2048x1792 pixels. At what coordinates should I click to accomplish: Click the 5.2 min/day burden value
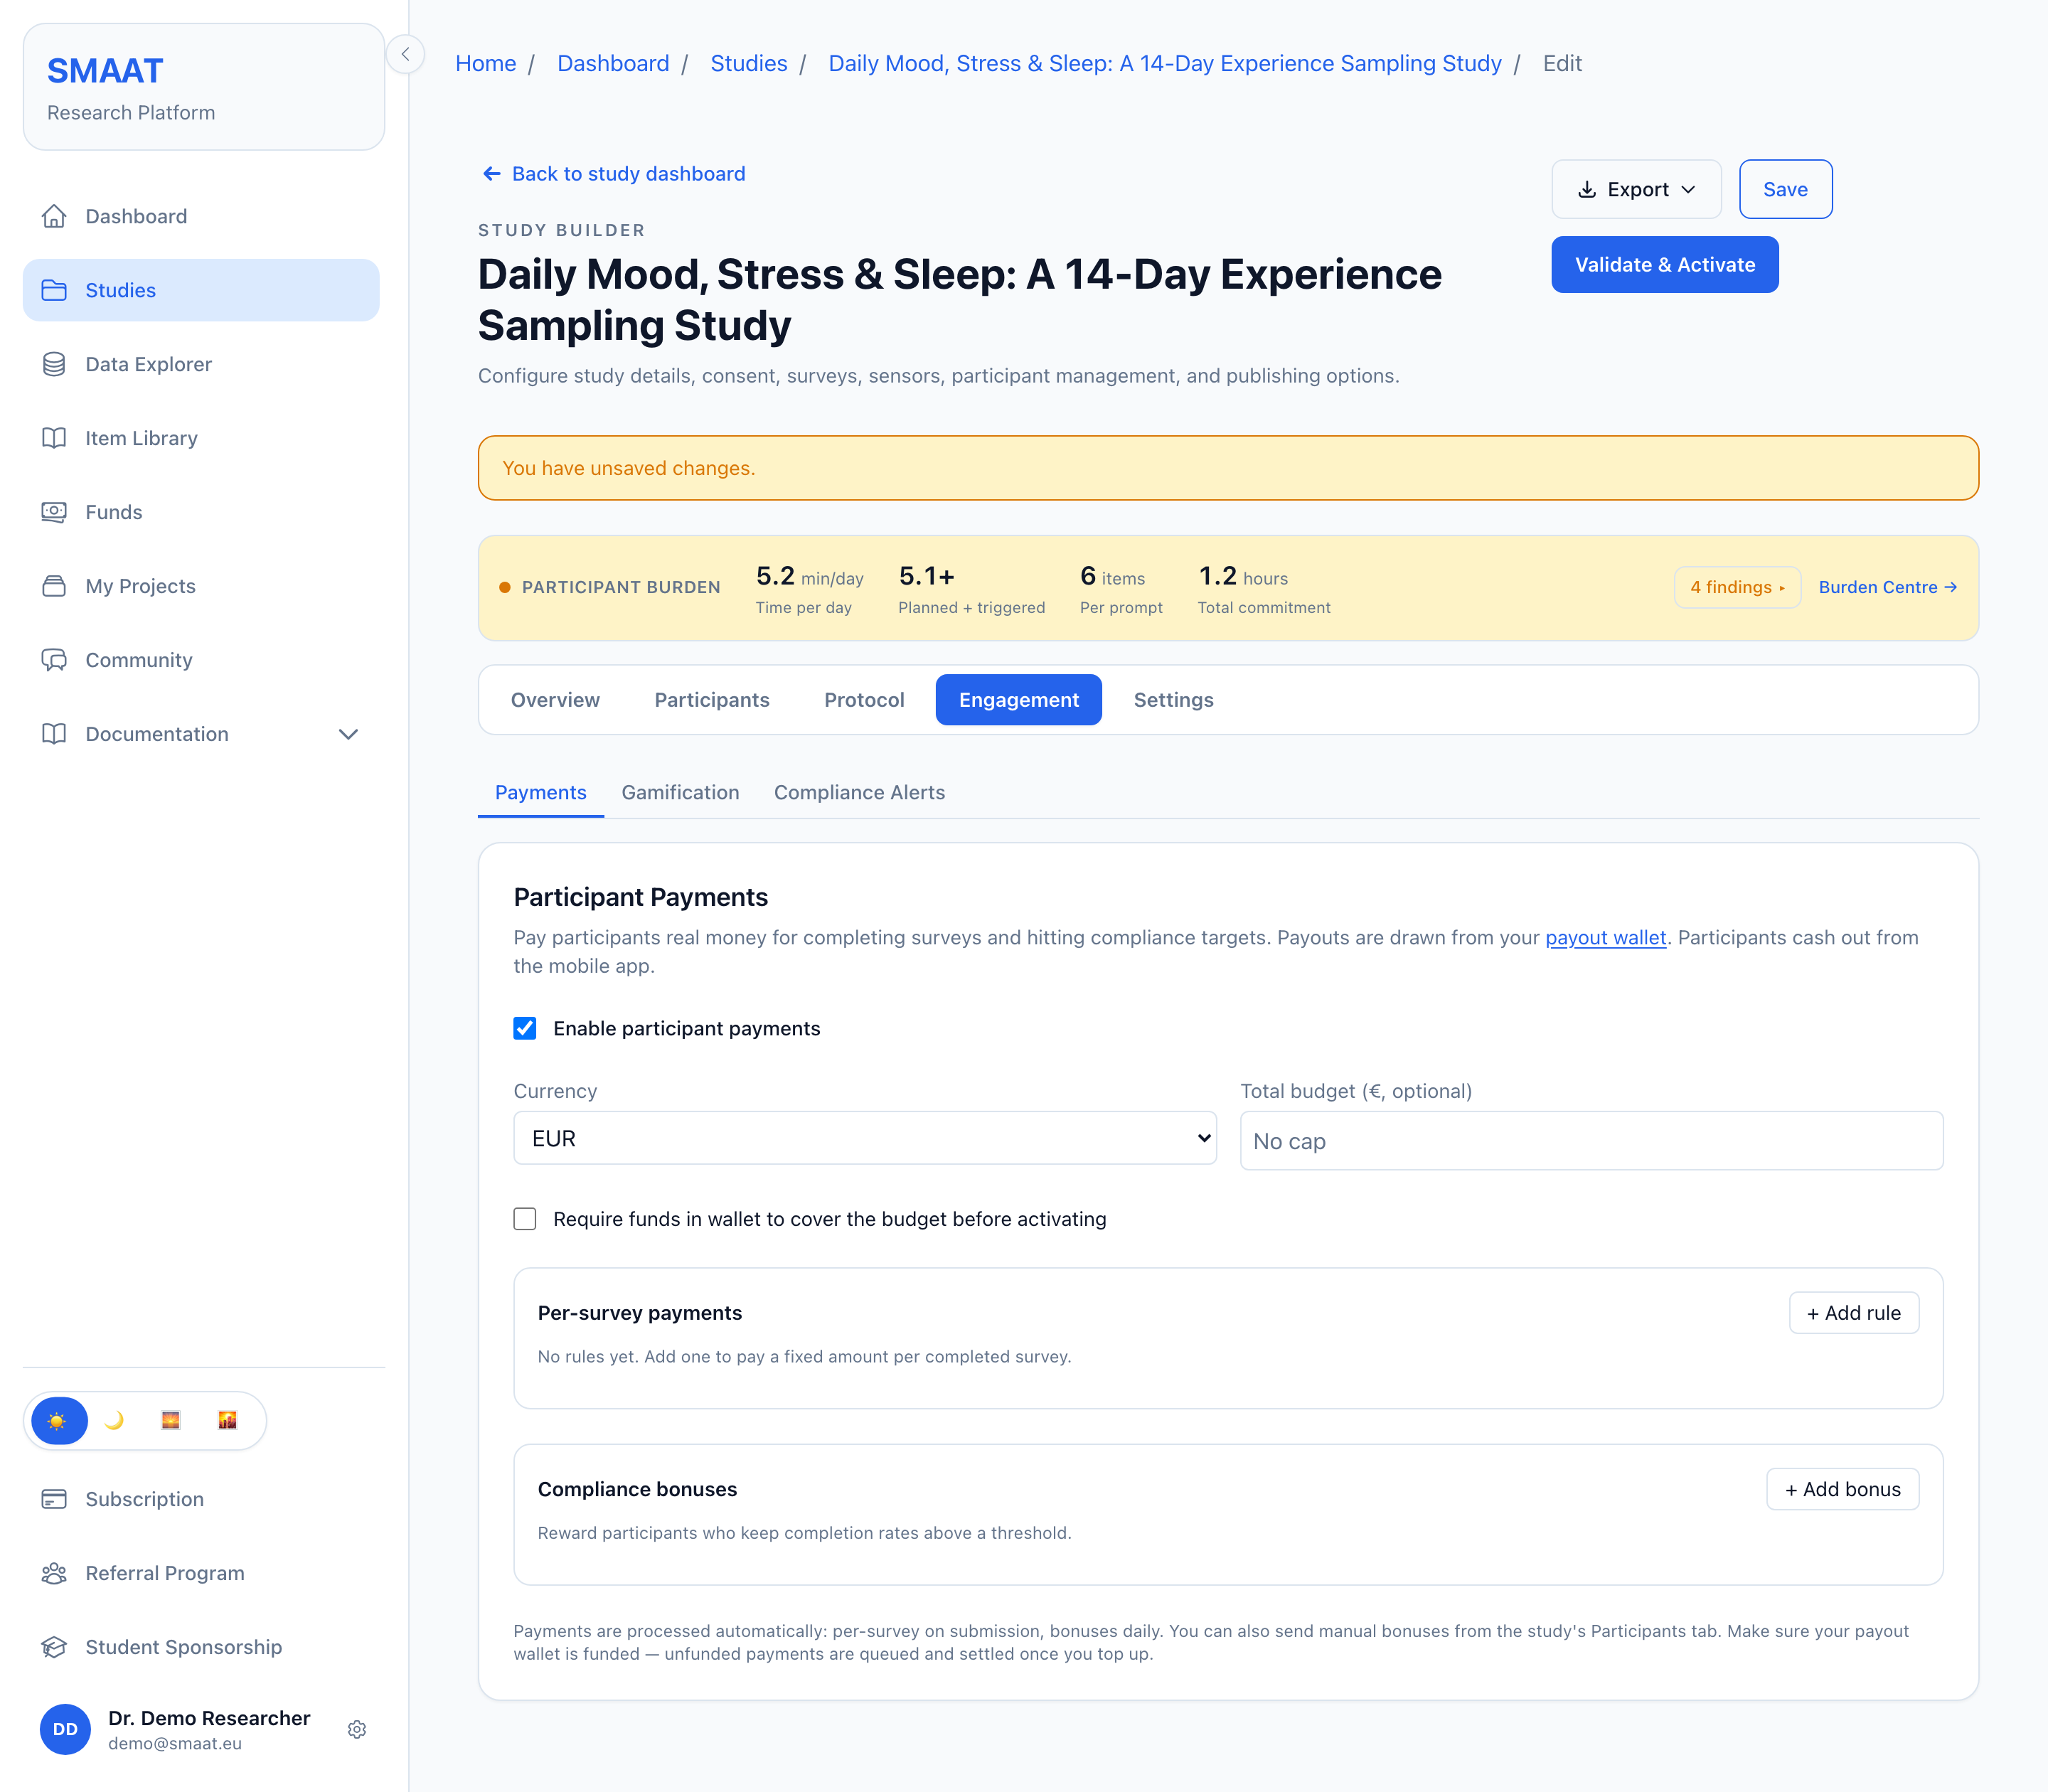809,577
